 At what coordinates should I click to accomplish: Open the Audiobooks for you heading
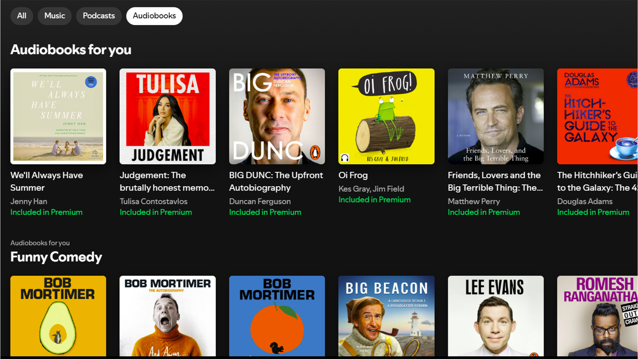[71, 50]
